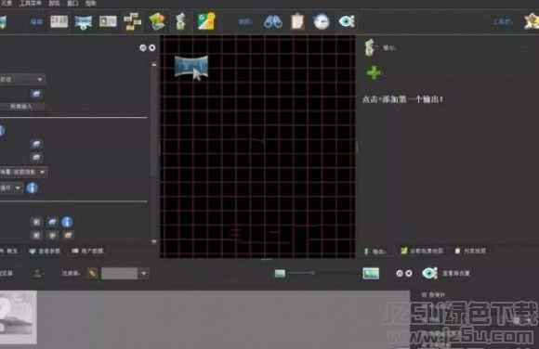Expand the filter dropdown arrow

pyautogui.click(x=144, y=274)
